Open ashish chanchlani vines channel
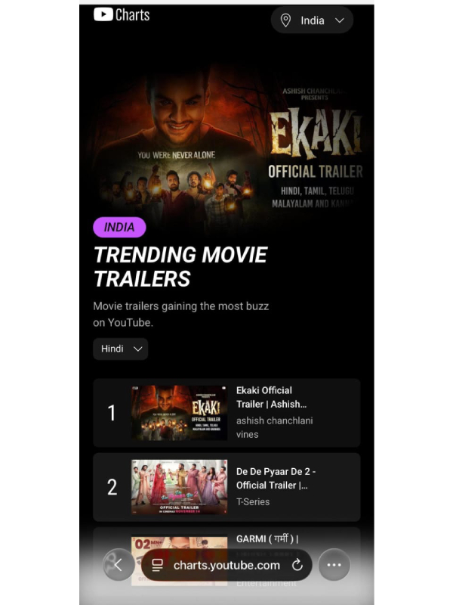 [274, 427]
